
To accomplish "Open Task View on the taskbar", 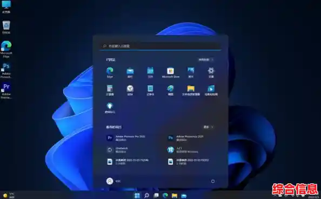I will (156, 195).
